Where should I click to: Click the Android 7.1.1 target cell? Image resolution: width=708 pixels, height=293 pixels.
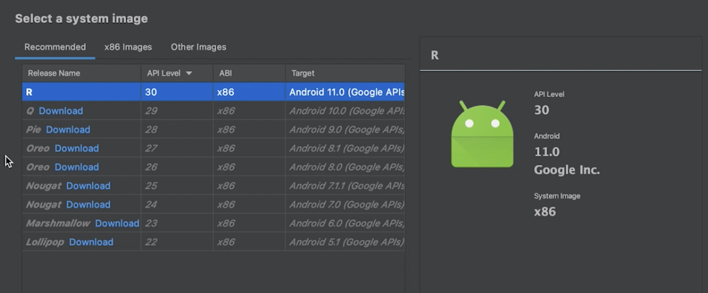(x=345, y=186)
